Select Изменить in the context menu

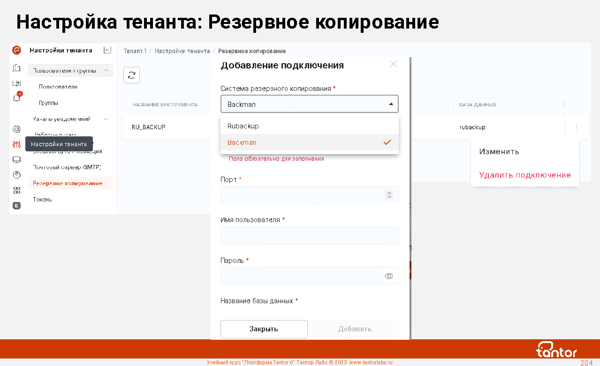(499, 151)
